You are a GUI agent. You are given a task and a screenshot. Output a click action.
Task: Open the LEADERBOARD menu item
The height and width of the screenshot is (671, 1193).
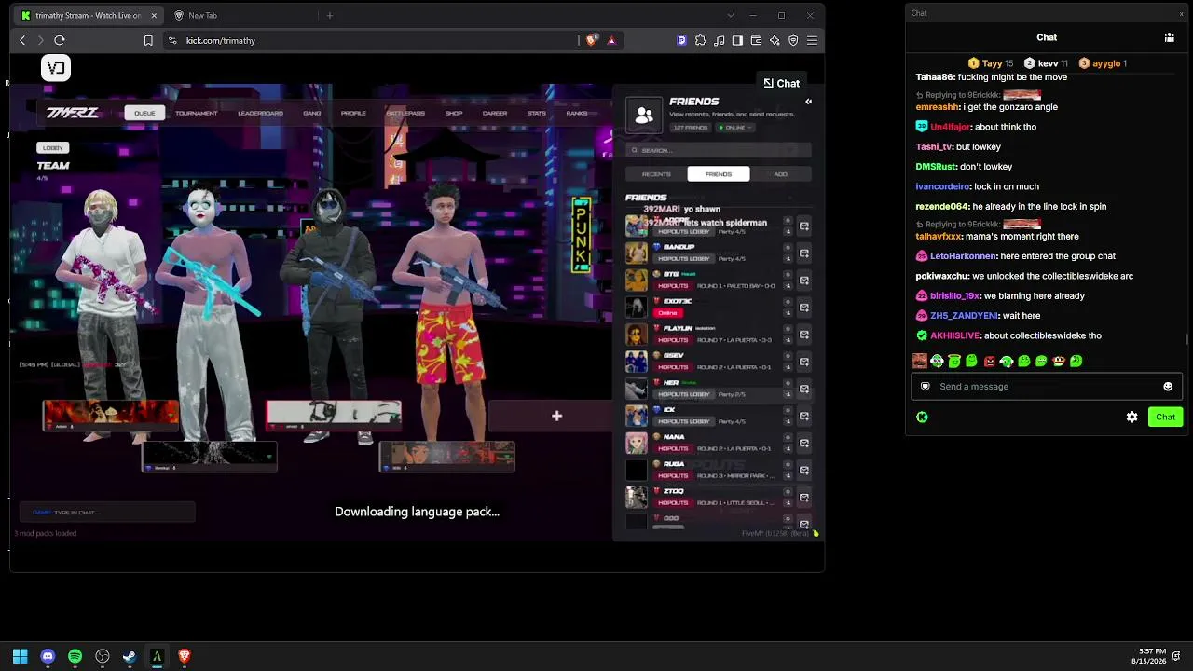pyautogui.click(x=260, y=113)
